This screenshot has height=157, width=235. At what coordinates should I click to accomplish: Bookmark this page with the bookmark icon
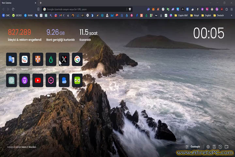pyautogui.click(x=39, y=9)
